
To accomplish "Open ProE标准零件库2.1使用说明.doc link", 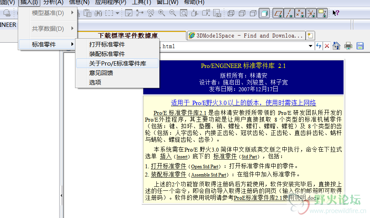I will pos(275,198).
